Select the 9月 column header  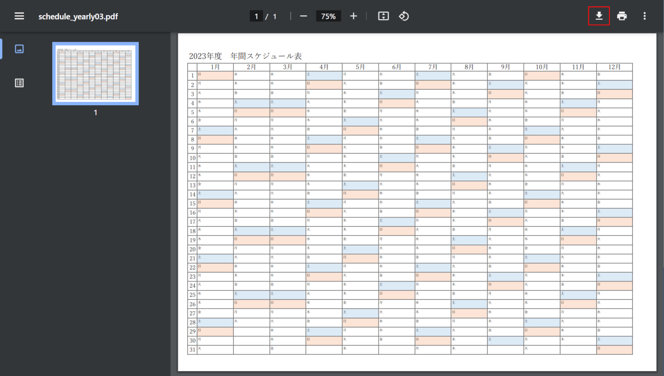[505, 67]
